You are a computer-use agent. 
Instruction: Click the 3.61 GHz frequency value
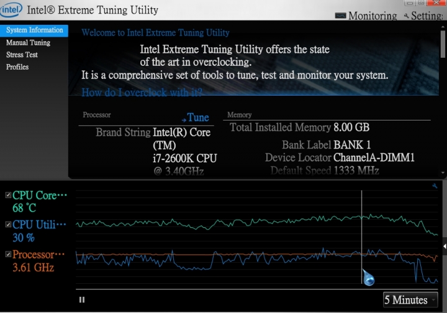[33, 268]
